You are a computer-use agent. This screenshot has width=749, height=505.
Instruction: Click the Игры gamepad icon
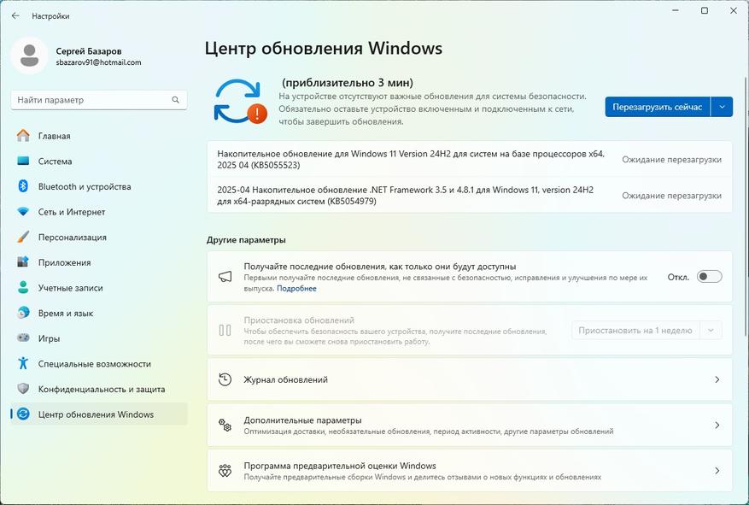point(23,338)
